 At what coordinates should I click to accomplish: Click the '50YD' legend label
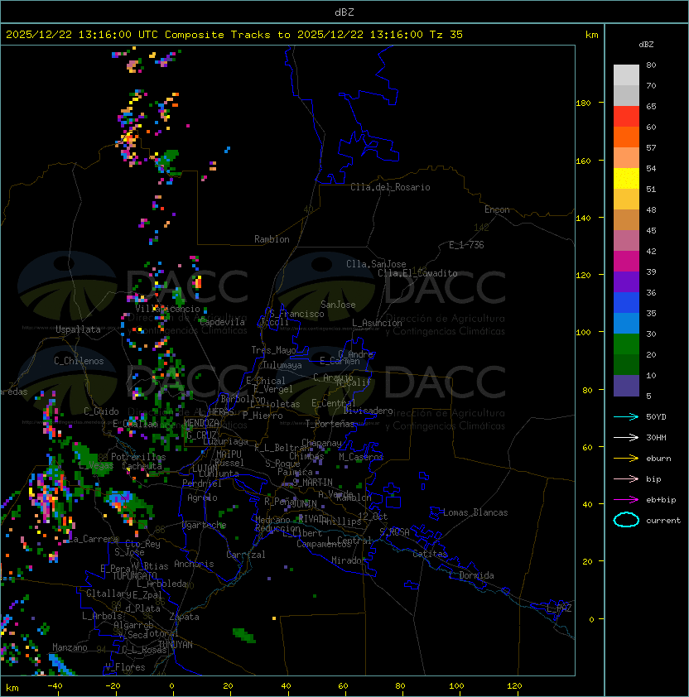tap(656, 417)
